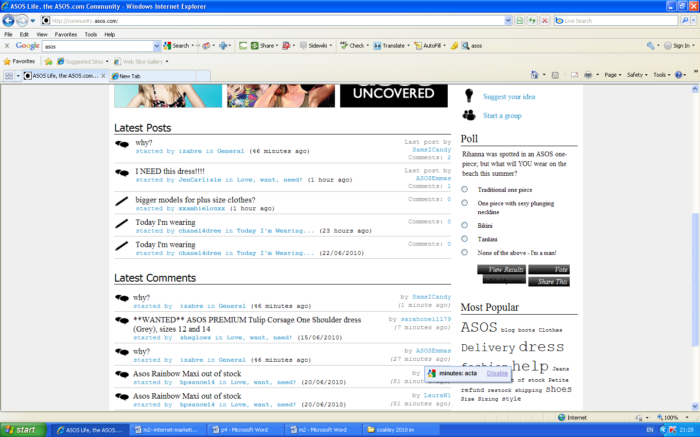Click the Print icon
Viewport: 700px width, 437px height.
pyautogui.click(x=588, y=75)
